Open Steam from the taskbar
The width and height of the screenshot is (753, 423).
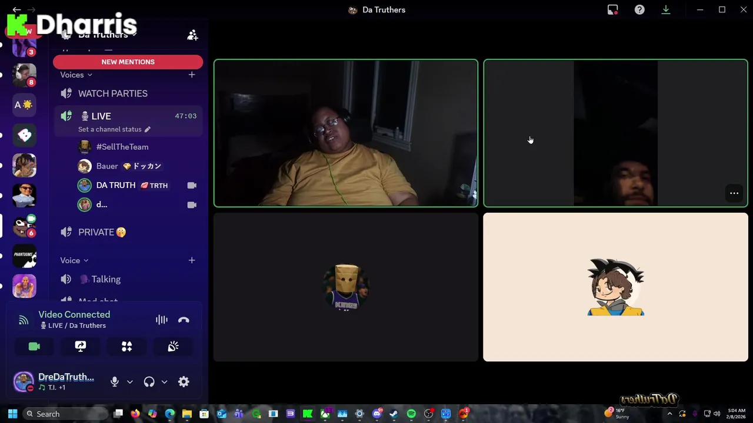[x=394, y=414]
